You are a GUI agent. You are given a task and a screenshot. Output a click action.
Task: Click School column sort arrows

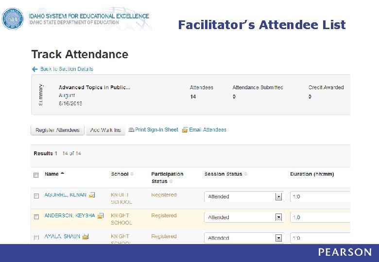pyautogui.click(x=132, y=174)
